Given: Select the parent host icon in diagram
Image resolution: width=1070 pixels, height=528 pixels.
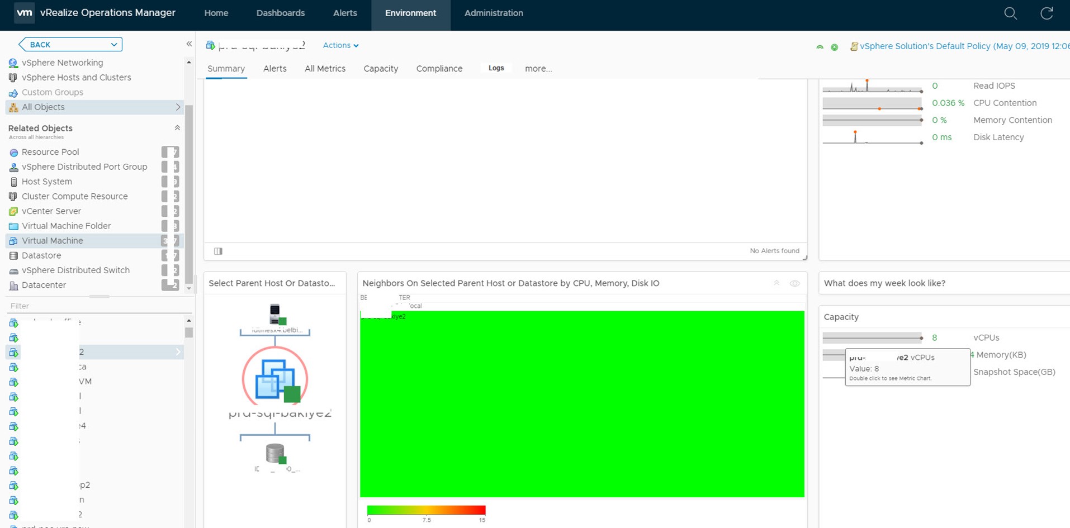Looking at the screenshot, I should (x=276, y=314).
